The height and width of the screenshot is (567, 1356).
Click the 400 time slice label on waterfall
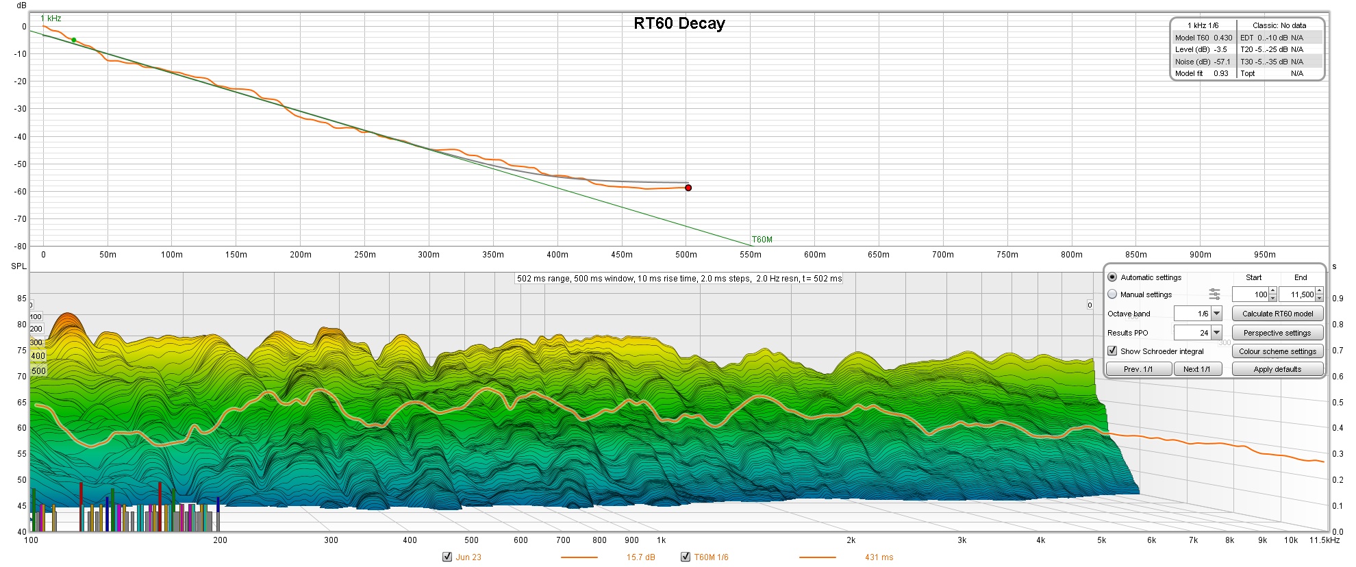click(38, 356)
